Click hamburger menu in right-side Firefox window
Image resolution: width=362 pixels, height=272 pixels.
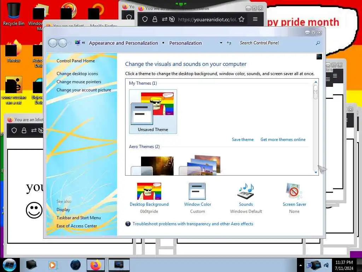coord(335,75)
